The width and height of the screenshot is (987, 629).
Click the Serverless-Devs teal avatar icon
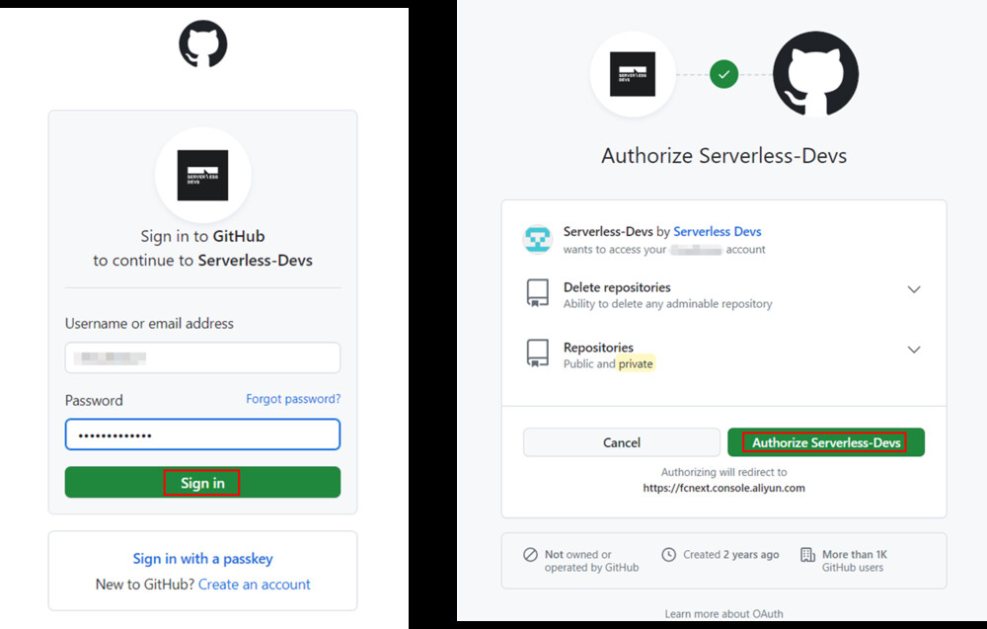click(538, 239)
